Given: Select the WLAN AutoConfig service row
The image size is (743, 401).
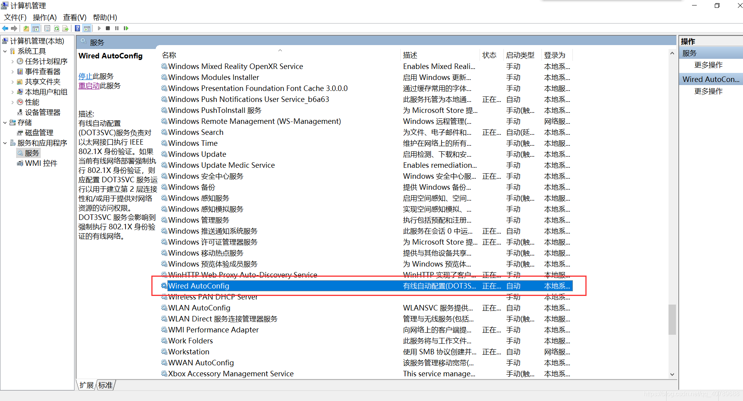Looking at the screenshot, I should coord(367,308).
